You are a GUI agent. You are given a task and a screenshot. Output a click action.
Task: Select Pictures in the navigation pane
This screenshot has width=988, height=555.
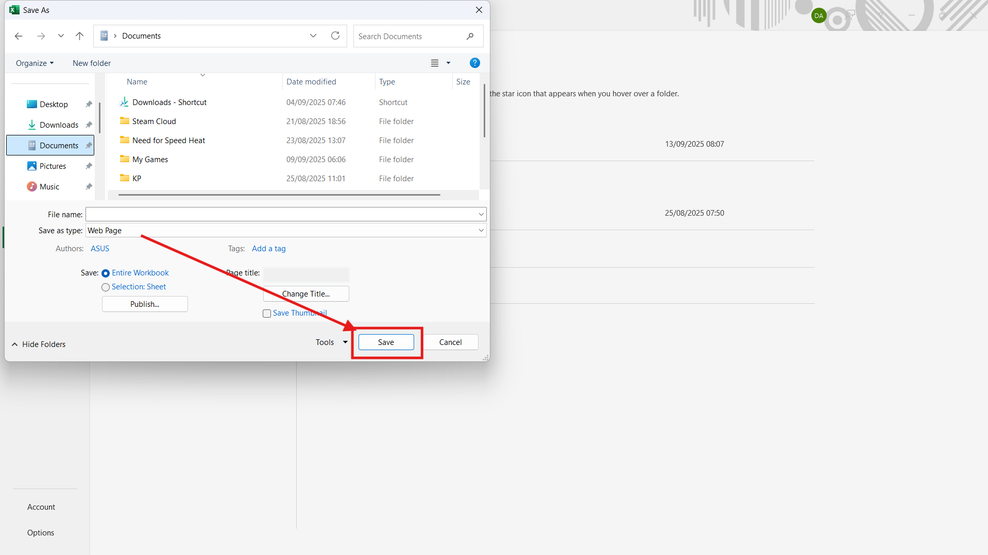click(53, 166)
